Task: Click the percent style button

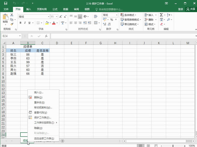Action: point(112,20)
